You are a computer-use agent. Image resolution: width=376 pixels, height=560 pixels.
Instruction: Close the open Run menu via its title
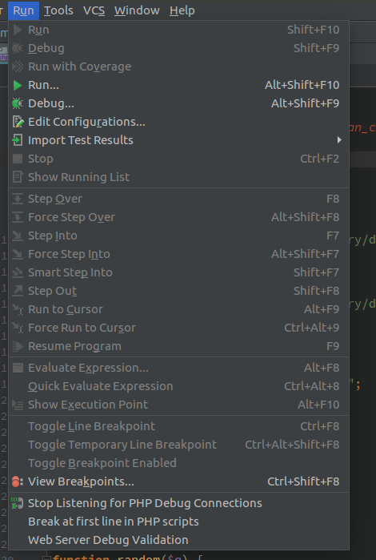point(23,10)
